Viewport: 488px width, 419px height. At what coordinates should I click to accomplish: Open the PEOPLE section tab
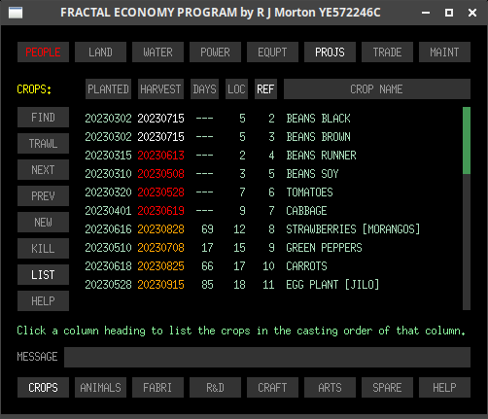(x=43, y=52)
